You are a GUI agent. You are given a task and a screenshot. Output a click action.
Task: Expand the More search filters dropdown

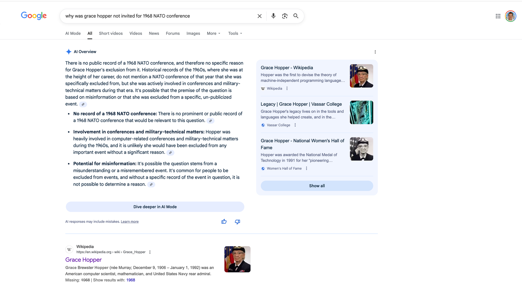[214, 33]
